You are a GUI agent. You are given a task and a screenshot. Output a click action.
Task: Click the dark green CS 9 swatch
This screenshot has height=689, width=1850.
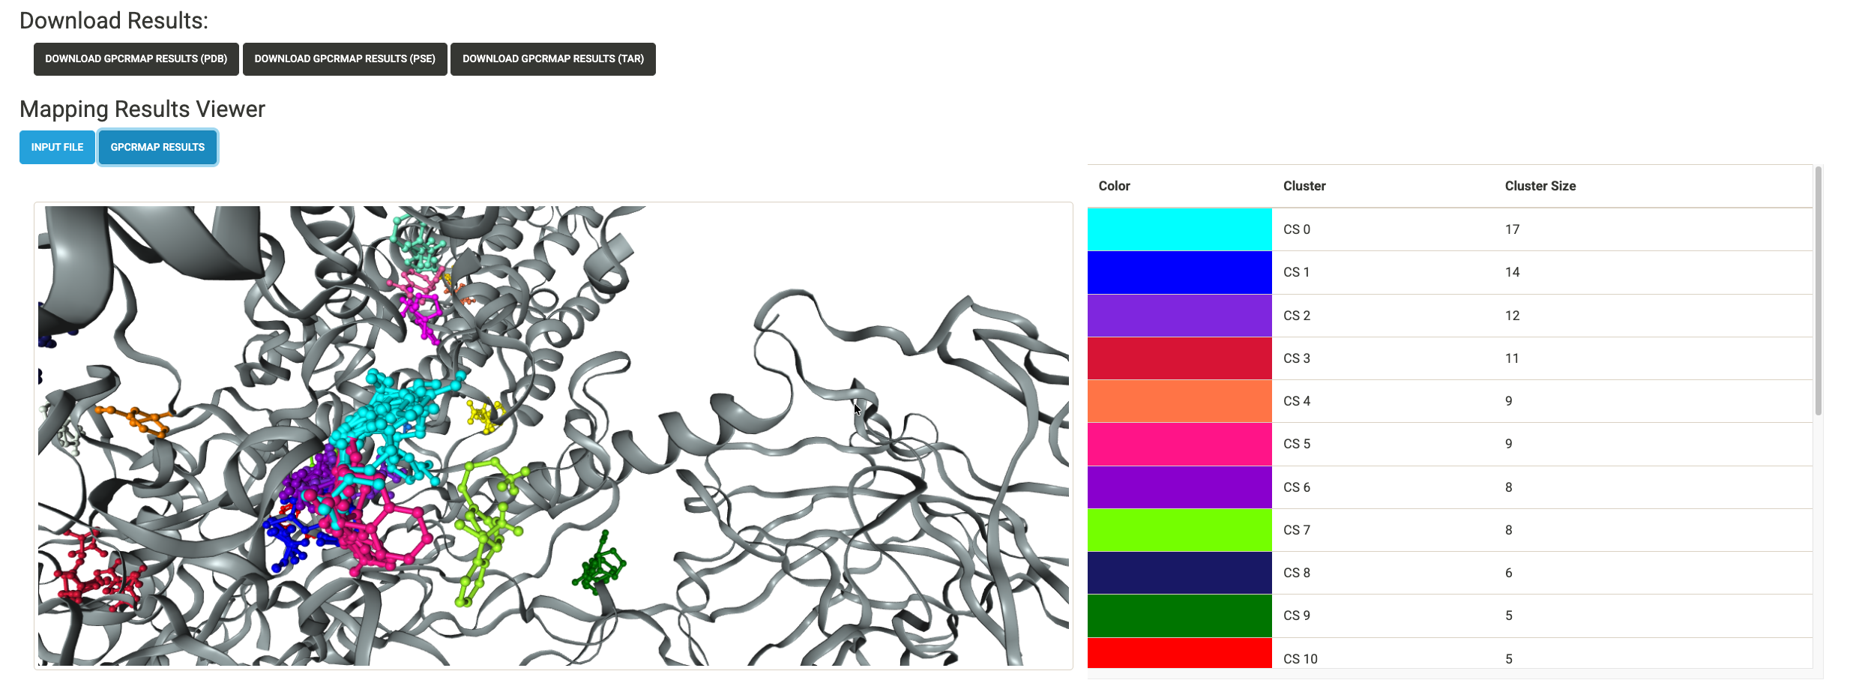point(1180,616)
